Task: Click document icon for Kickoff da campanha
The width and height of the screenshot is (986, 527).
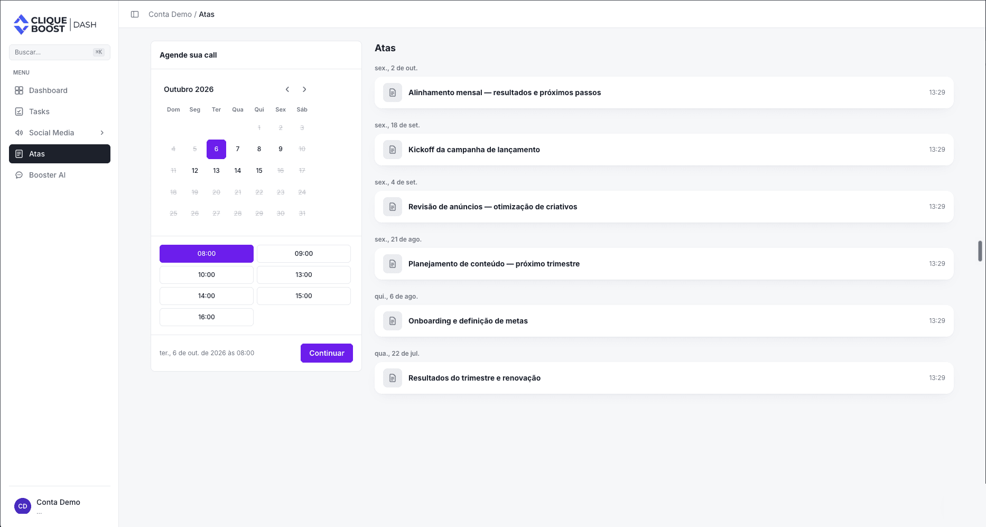Action: [393, 150]
